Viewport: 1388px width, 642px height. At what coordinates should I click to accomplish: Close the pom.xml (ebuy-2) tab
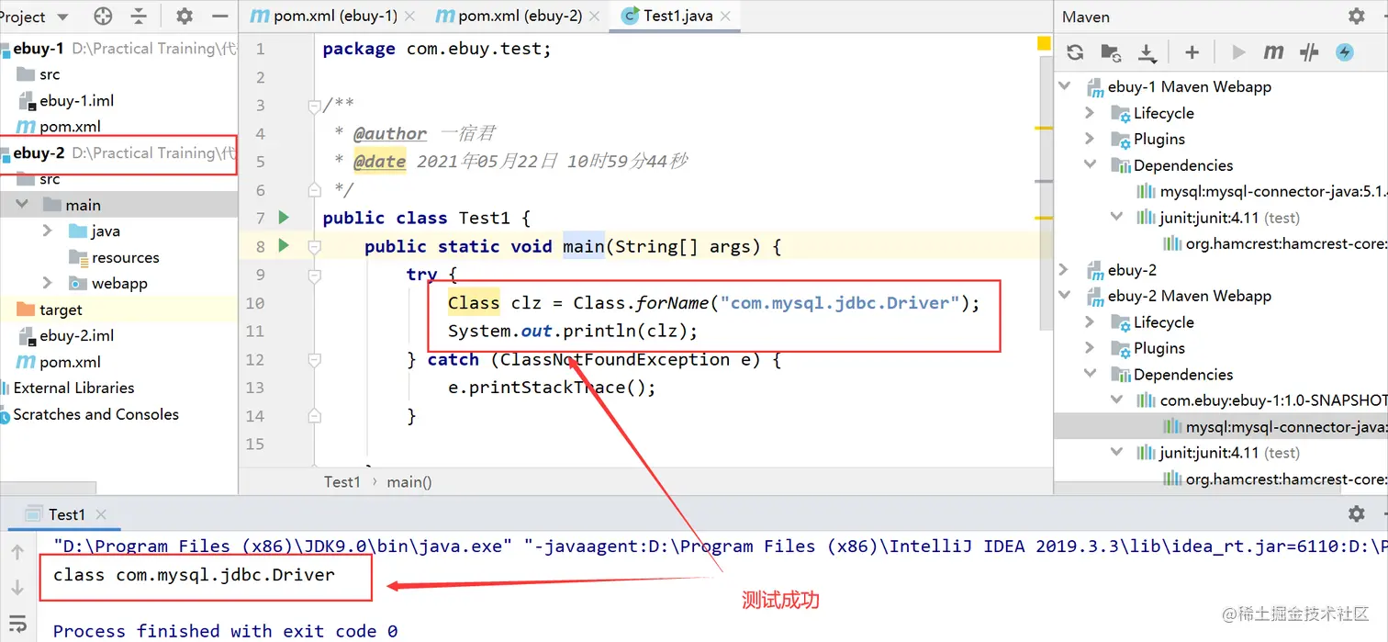594,16
